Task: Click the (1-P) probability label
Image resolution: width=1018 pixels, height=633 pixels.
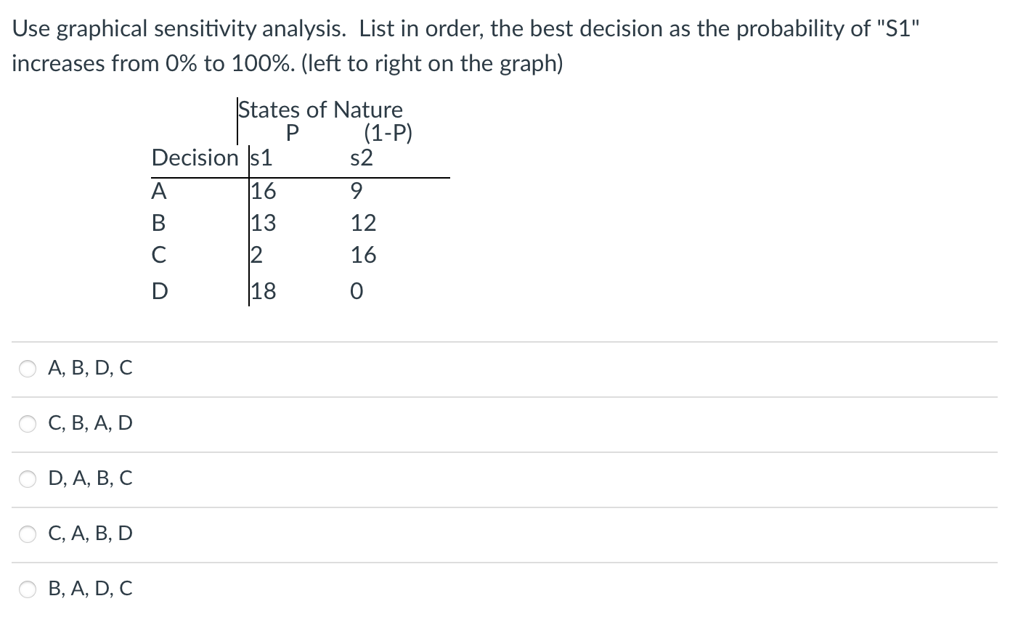Action: pyautogui.click(x=389, y=133)
